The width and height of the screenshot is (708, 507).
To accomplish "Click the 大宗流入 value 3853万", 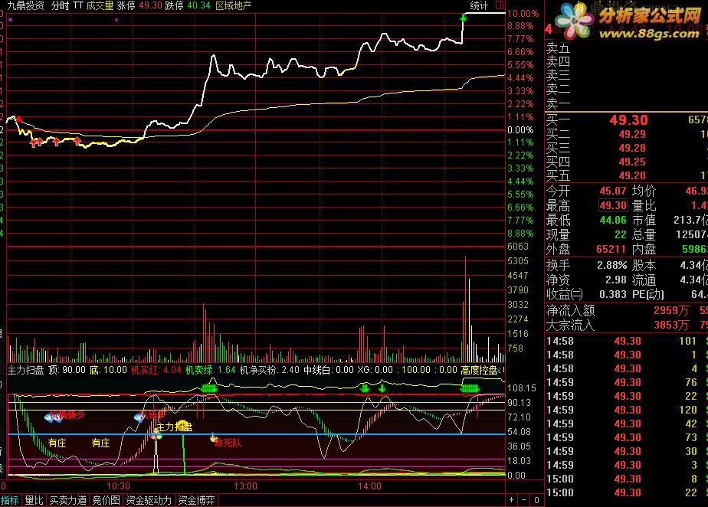I will pyautogui.click(x=671, y=325).
